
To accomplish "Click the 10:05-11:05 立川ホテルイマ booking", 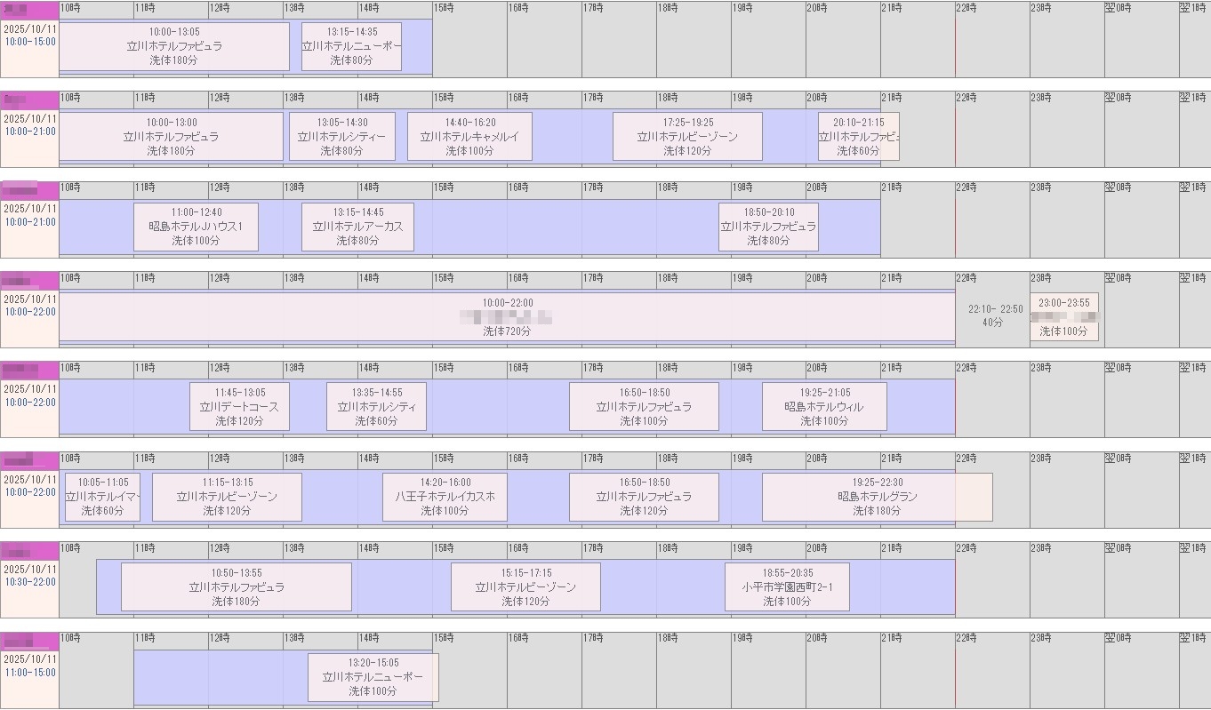I will tap(102, 498).
